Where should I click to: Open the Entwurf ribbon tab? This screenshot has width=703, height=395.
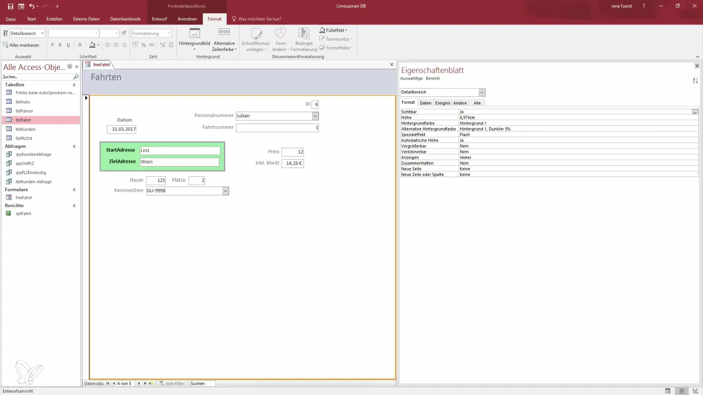pyautogui.click(x=159, y=19)
